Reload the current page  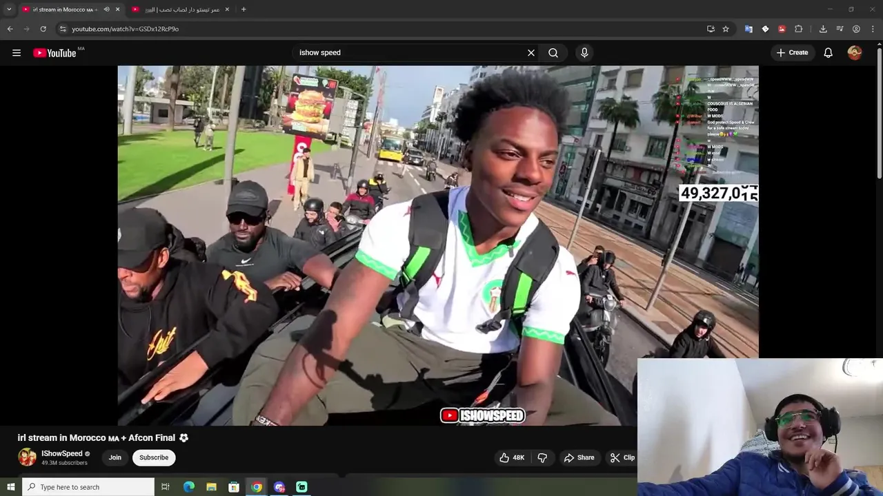tap(43, 29)
